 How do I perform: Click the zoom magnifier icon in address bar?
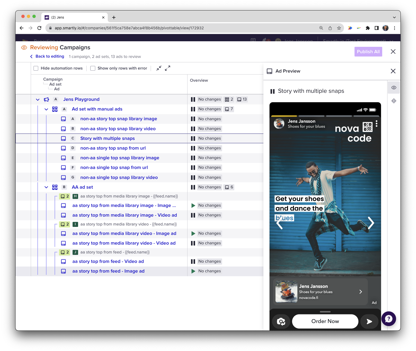click(321, 28)
